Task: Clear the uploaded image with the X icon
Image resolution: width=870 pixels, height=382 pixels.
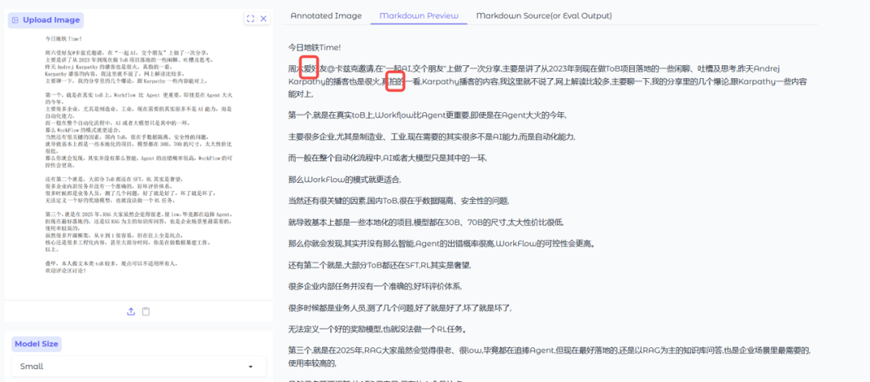Action: 263,19
